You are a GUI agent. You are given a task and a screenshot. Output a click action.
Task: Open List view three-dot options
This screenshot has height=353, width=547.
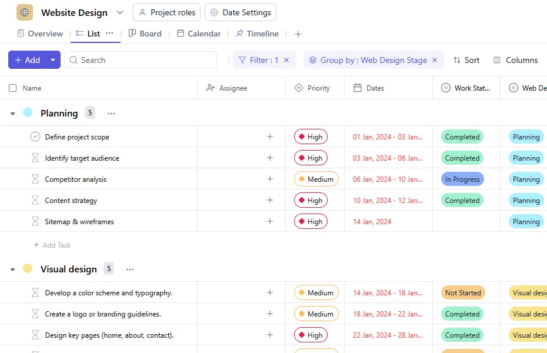click(109, 34)
